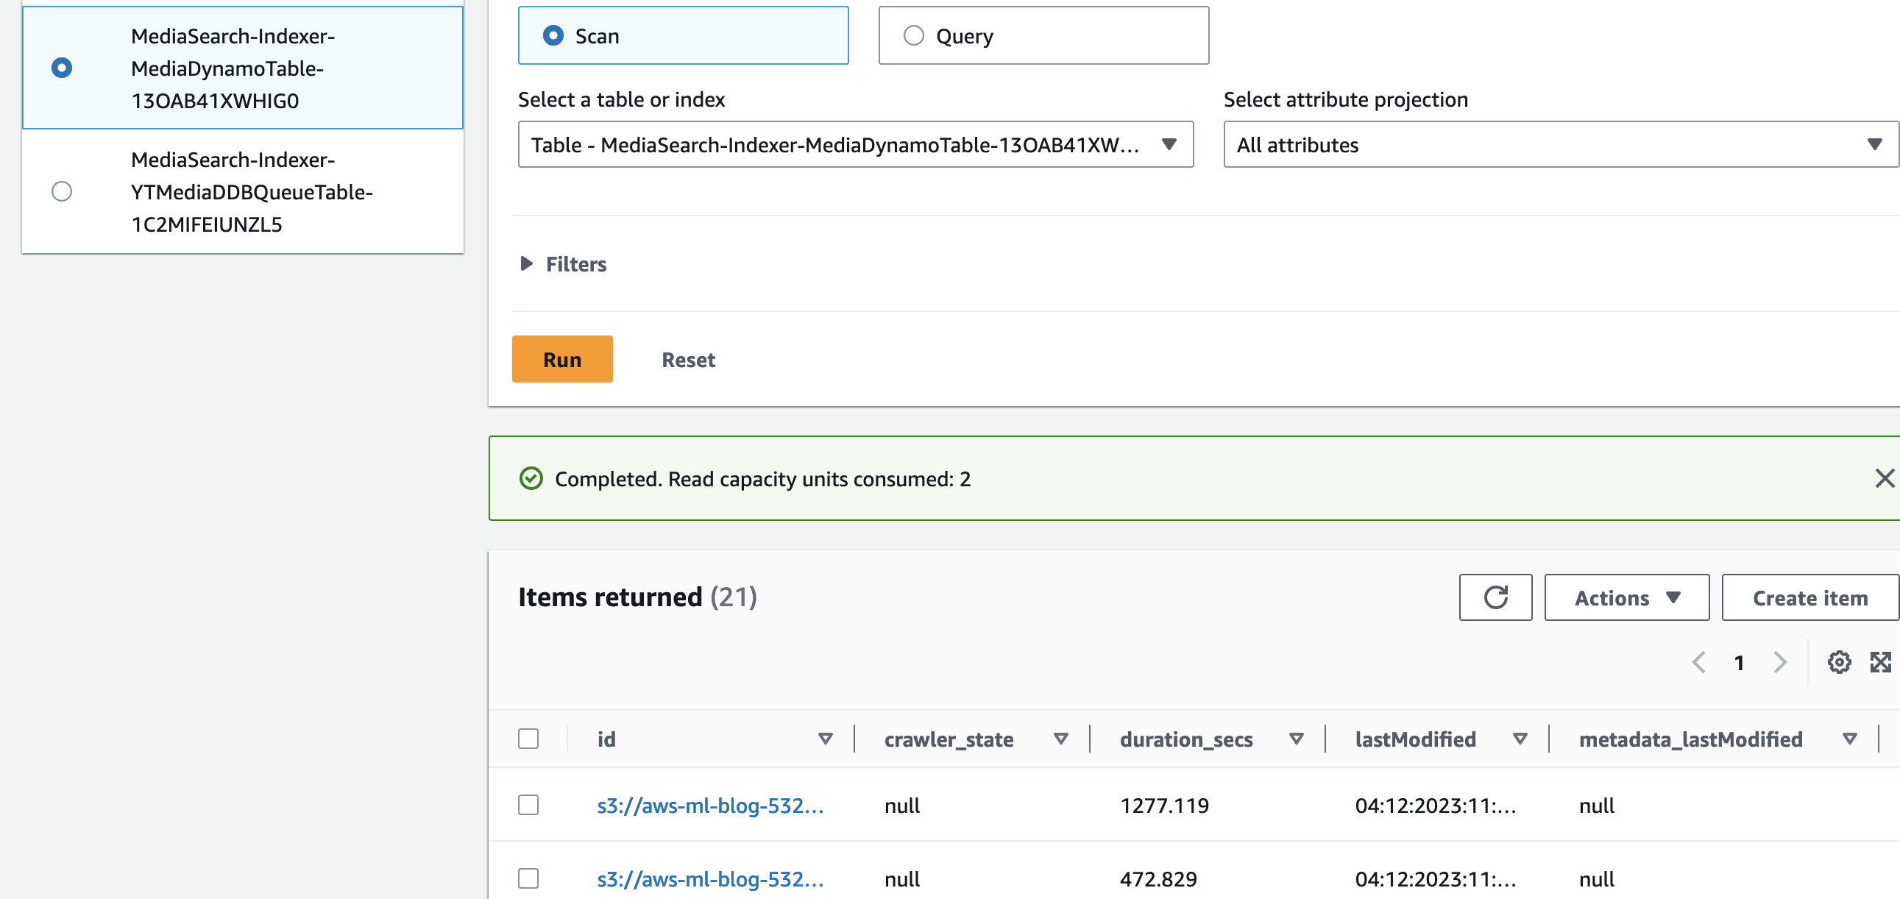Sort by lastModified column arrow

click(x=1520, y=739)
